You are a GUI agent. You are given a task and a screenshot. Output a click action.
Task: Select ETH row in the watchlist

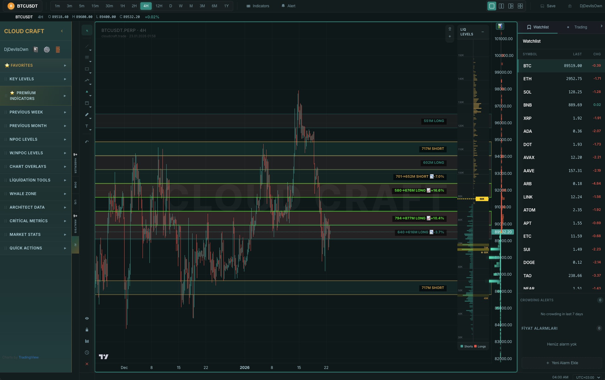[561, 79]
